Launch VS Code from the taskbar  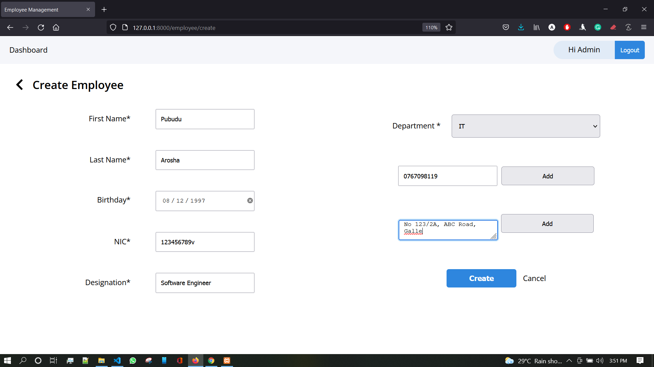(117, 361)
